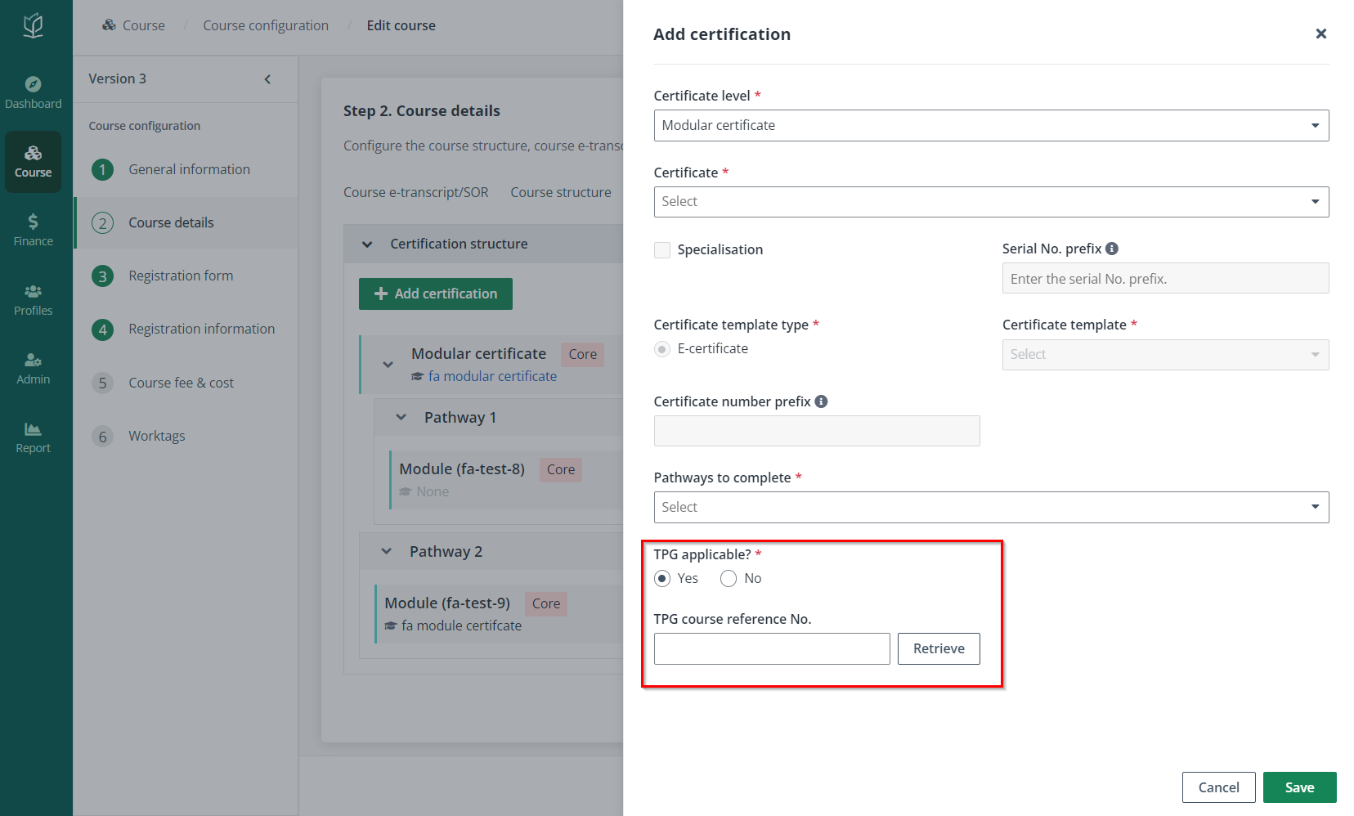
Task: Open the Pathways to complete dropdown
Action: coord(991,508)
